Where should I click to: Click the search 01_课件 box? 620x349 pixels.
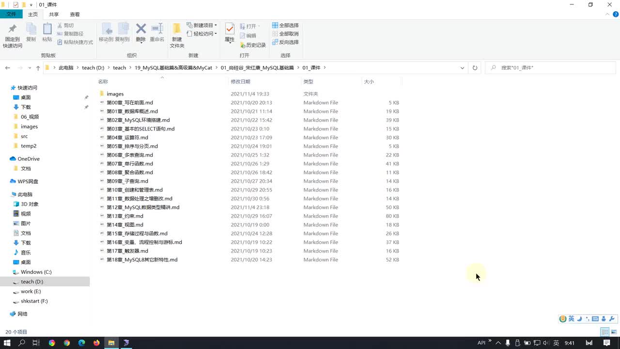pyautogui.click(x=551, y=68)
